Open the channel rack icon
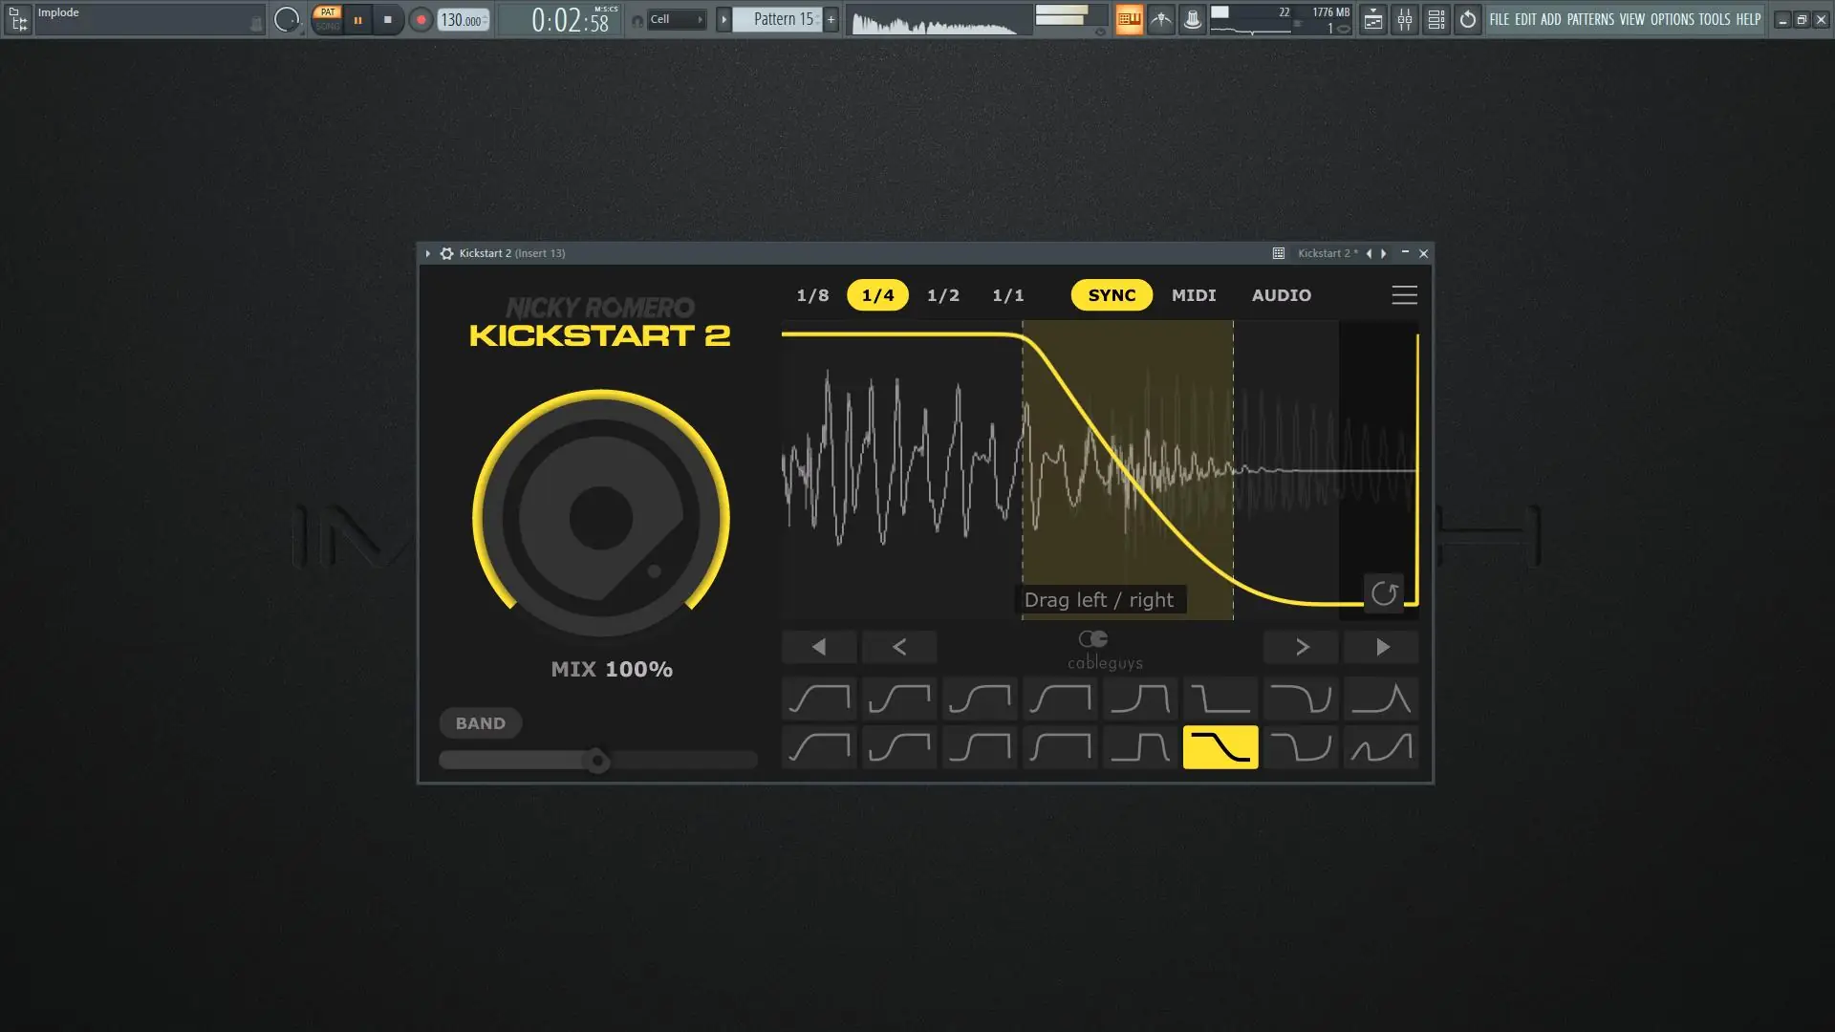Screen dimensions: 1835x1032 tap(1436, 19)
